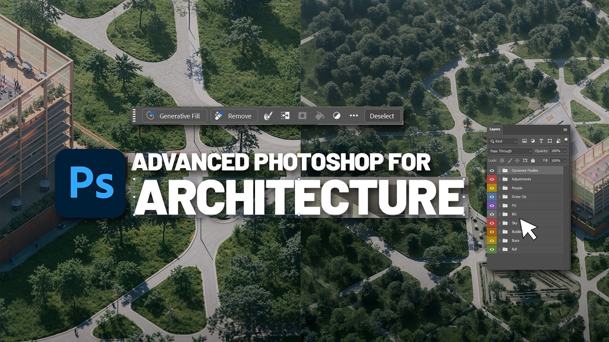Screen dimensions: 609x342
Task: Filter layers by type layers icon
Action: click(x=541, y=141)
